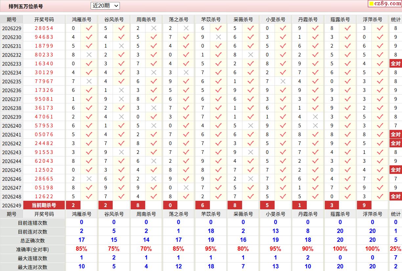Click the 全对 badge in row 2026248
Image resolution: width=402 pixels, height=271 pixels.
click(x=395, y=197)
